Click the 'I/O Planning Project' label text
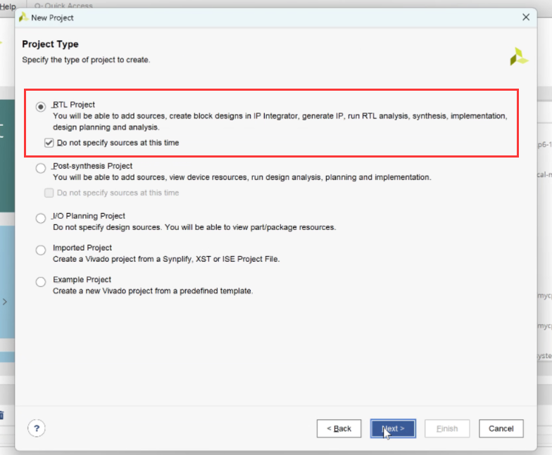The width and height of the screenshot is (552, 455). [89, 216]
